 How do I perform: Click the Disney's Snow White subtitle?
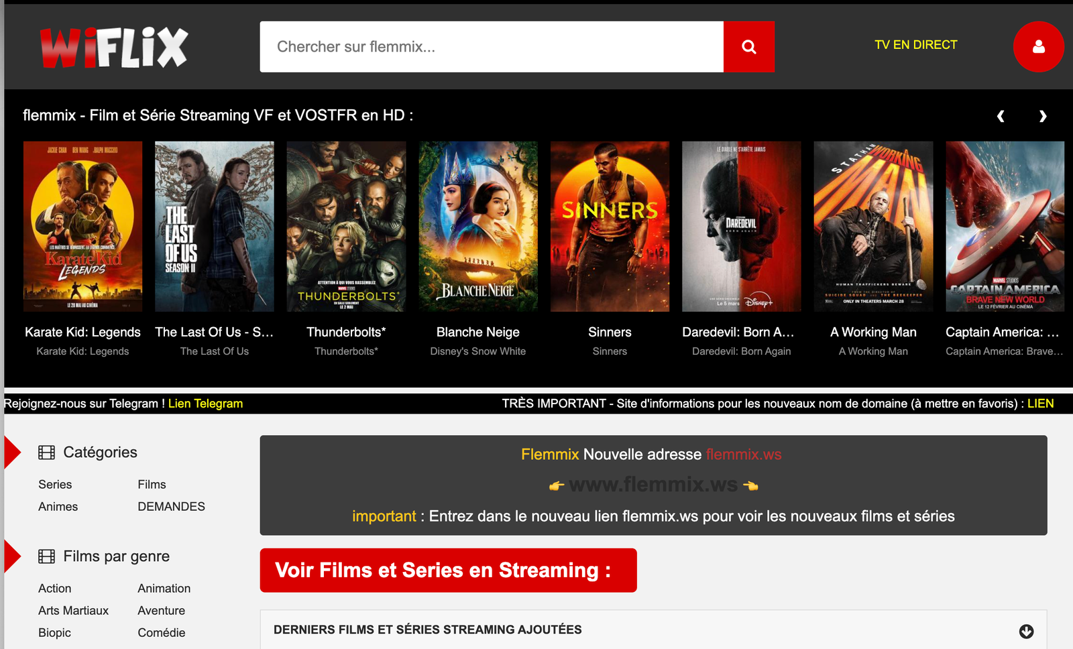[478, 351]
